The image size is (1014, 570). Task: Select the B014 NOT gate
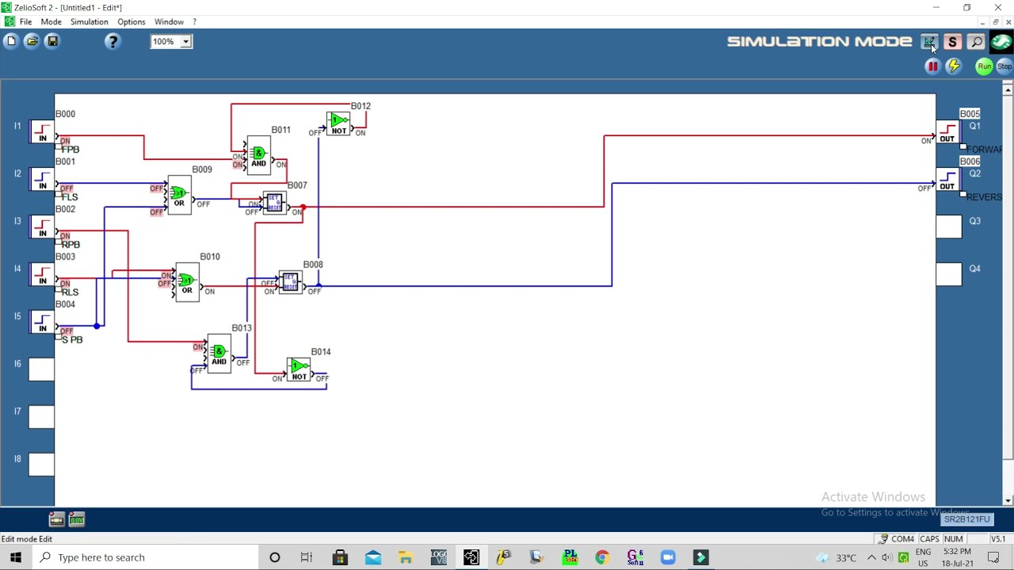pyautogui.click(x=299, y=370)
